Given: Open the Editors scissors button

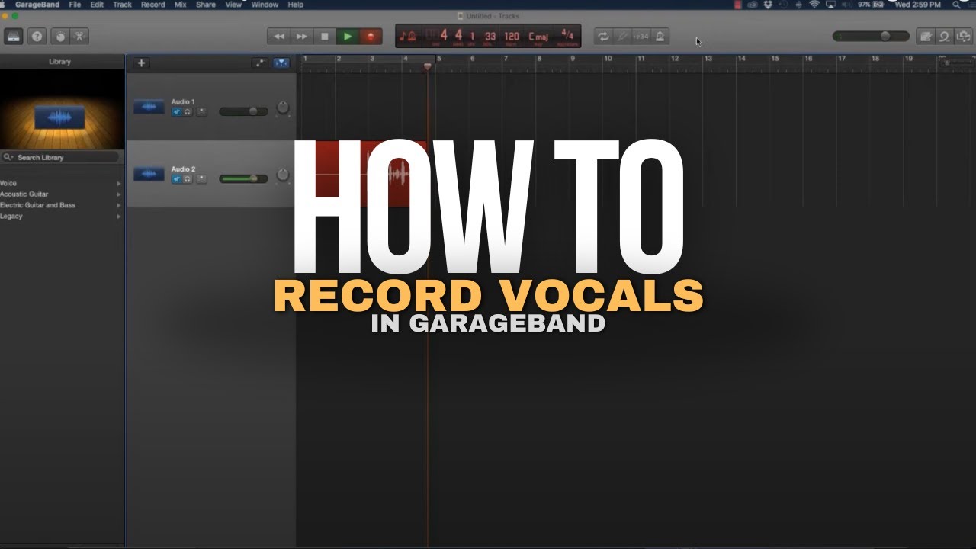Looking at the screenshot, I should coord(79,36).
